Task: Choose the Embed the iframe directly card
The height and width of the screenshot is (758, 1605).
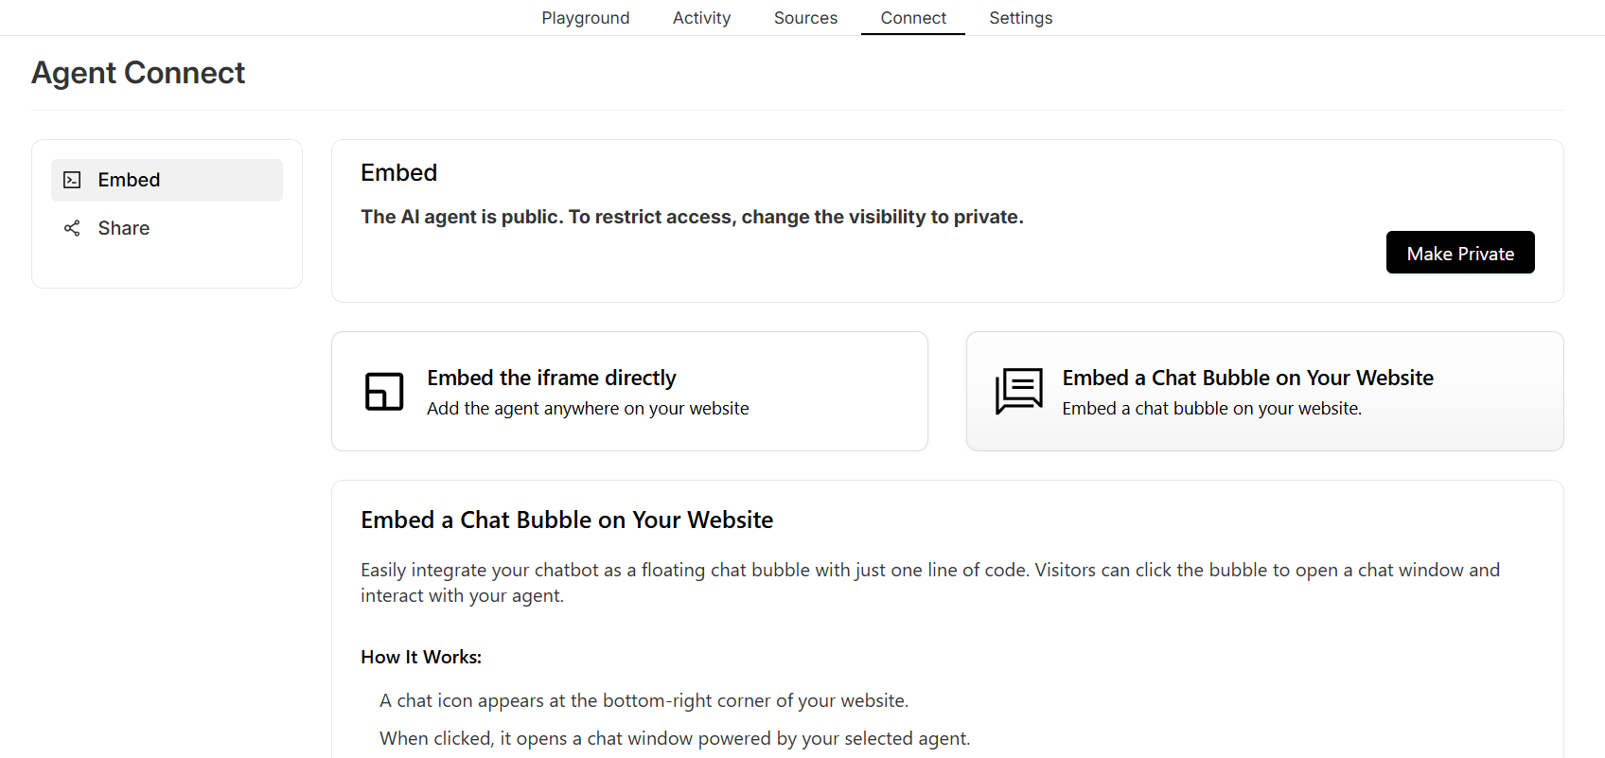Action: coord(629,392)
